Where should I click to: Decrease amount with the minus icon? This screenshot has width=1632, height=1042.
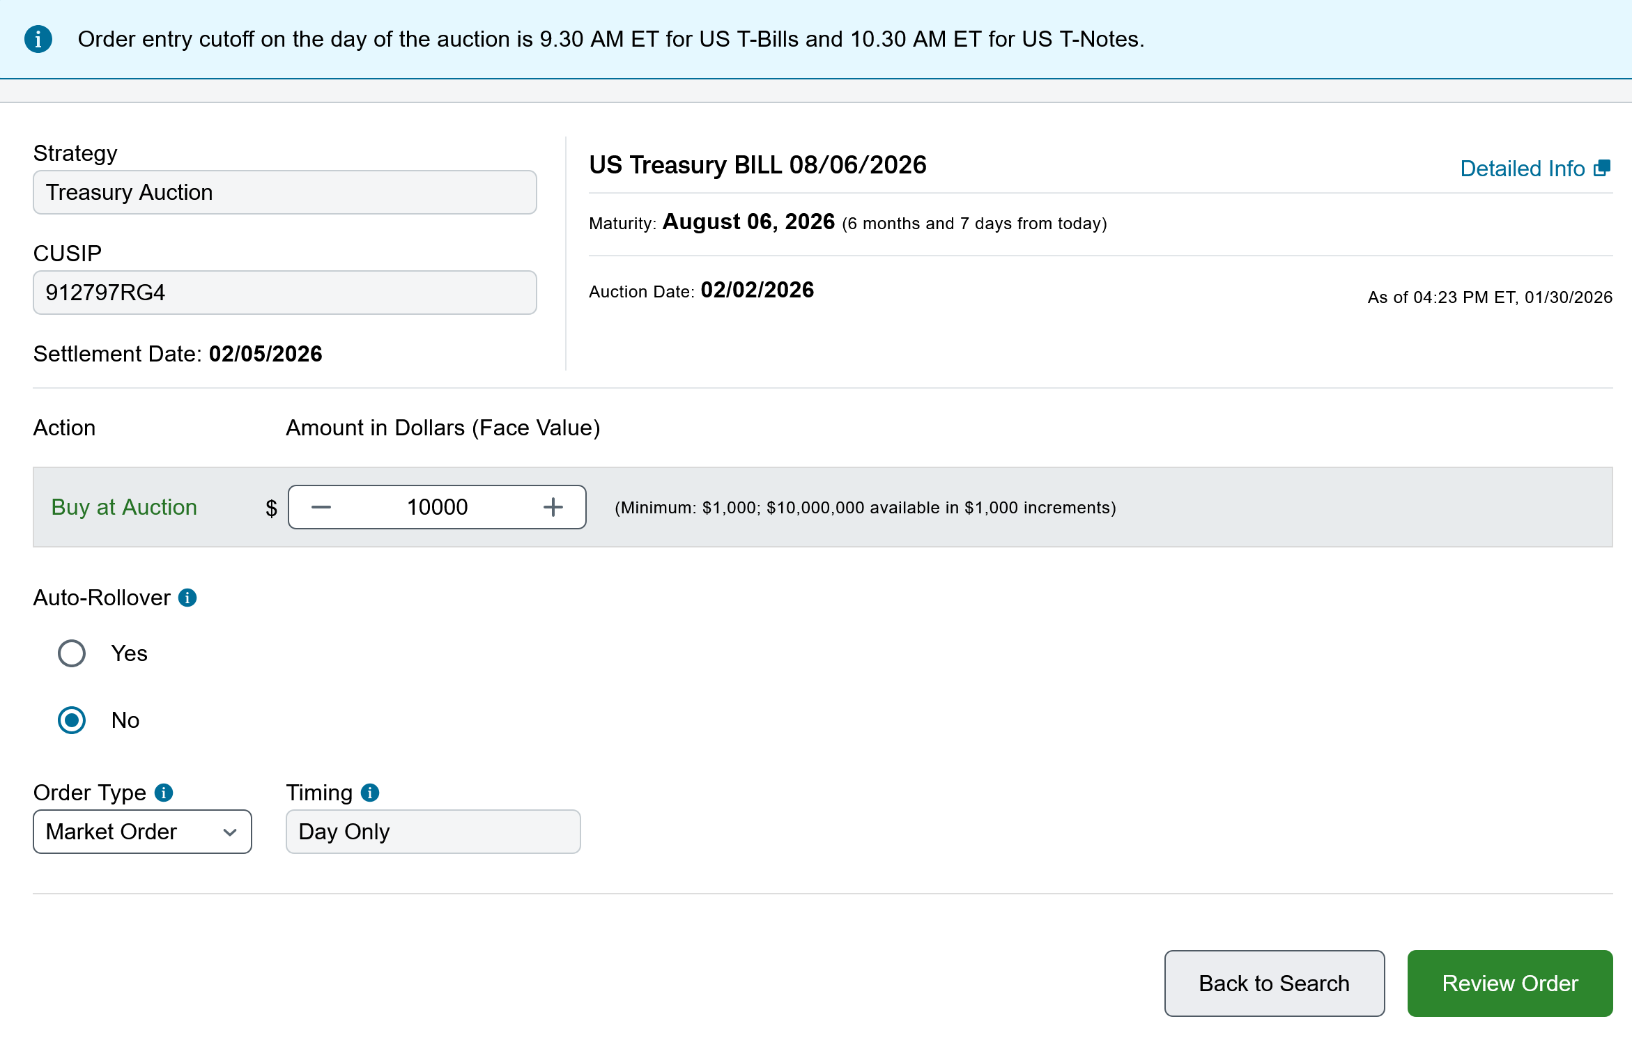pos(321,507)
